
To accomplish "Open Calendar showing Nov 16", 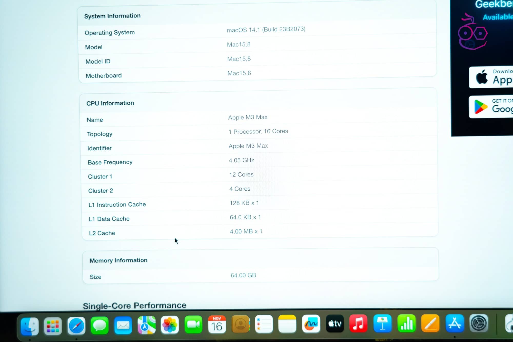I will 217,325.
